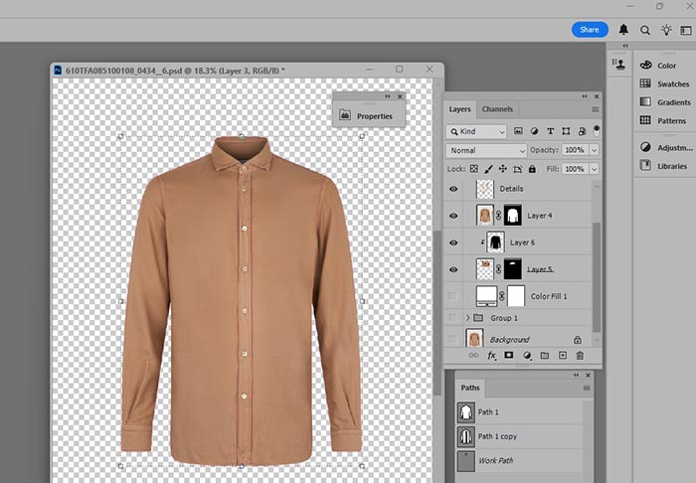Add a layer style with fx icon

491,355
